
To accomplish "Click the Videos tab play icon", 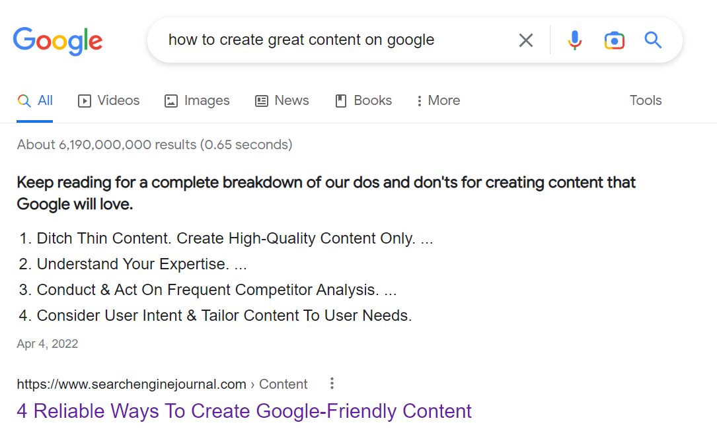I will click(84, 101).
